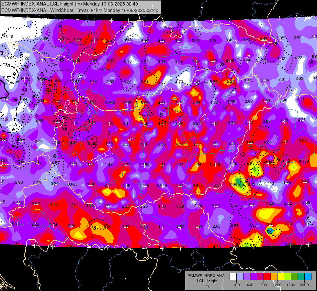Click the LCL-Height title line at top
The image size is (317, 291).
click(70, 4)
